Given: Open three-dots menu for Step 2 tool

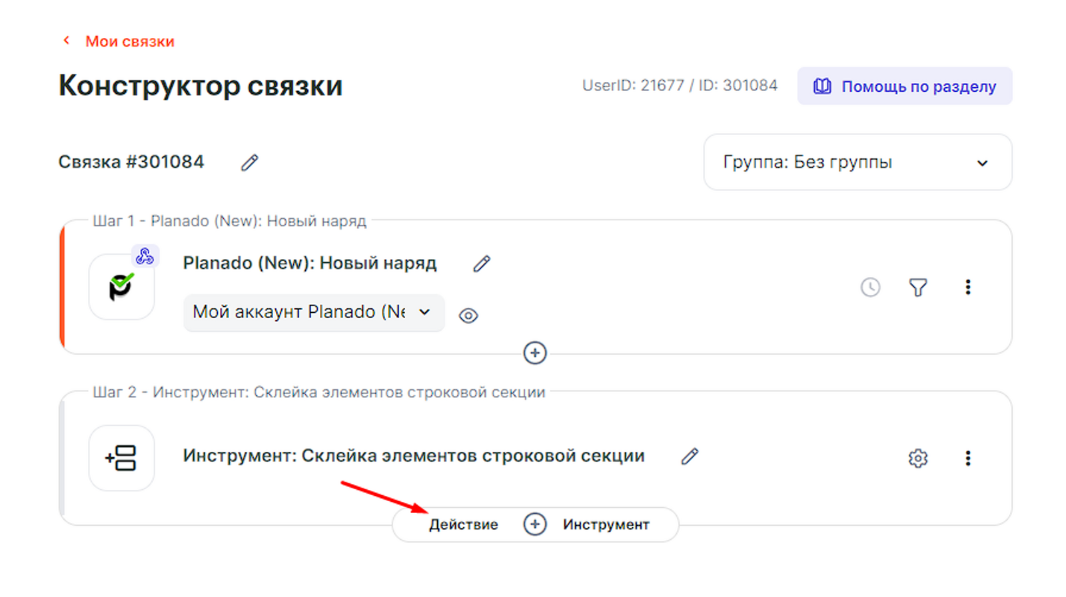Looking at the screenshot, I should 967,458.
